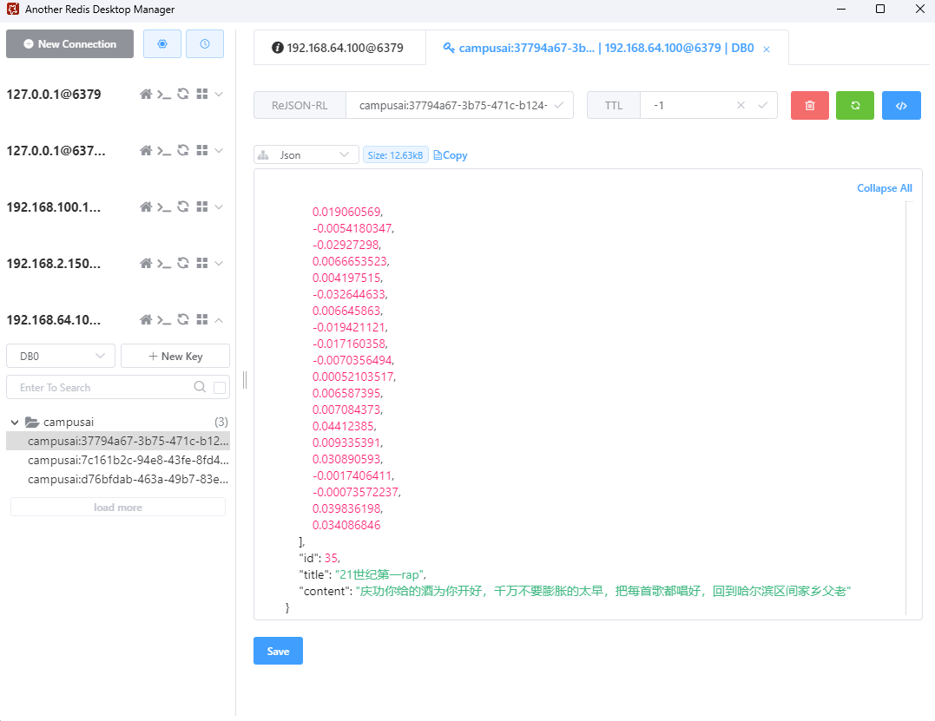This screenshot has width=935, height=721.
Task: Switch to the 192.168.64.100@6379 tab
Action: [x=339, y=48]
